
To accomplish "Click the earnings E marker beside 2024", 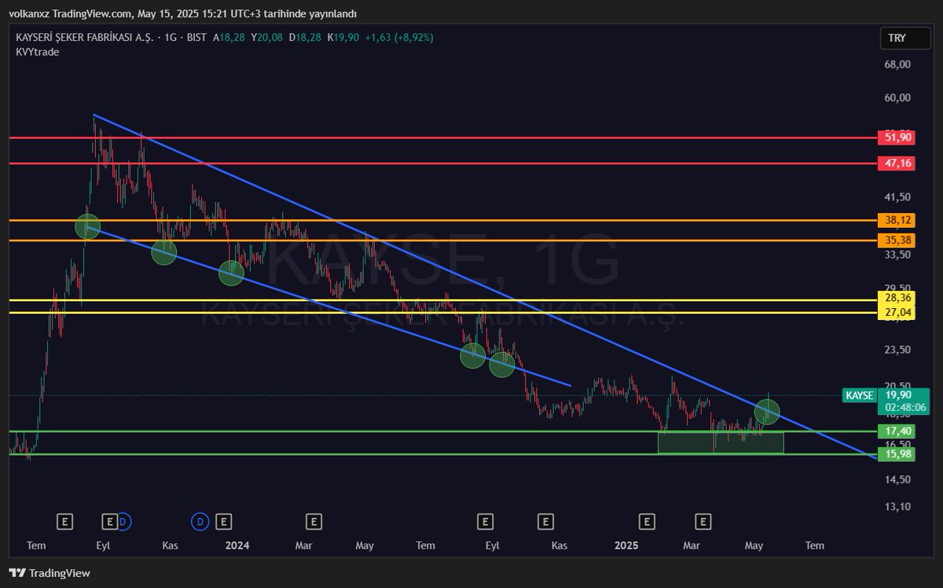I will pyautogui.click(x=224, y=520).
